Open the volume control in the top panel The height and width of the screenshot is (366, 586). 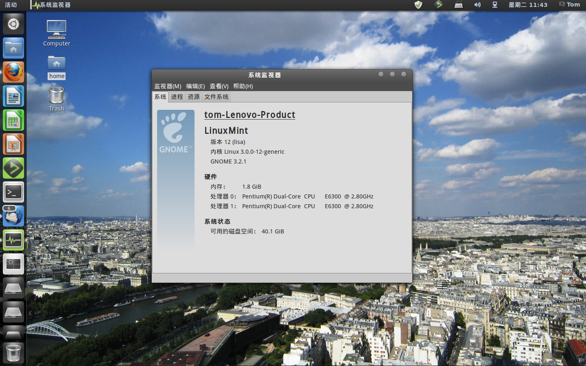[x=477, y=5]
